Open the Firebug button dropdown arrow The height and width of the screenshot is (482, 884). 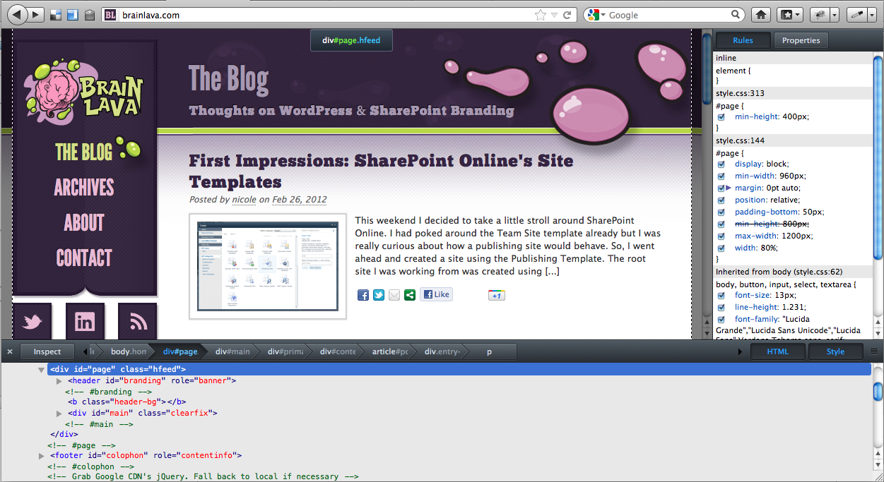pyautogui.click(x=835, y=15)
